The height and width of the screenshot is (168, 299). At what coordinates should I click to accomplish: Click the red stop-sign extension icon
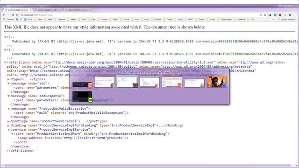point(280,15)
